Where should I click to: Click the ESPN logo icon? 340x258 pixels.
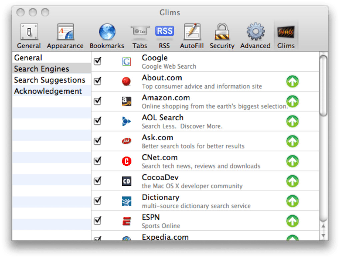[126, 221]
